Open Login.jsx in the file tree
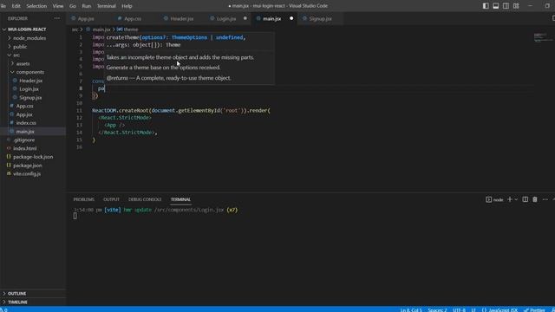Image resolution: width=555 pixels, height=312 pixels. coord(29,89)
